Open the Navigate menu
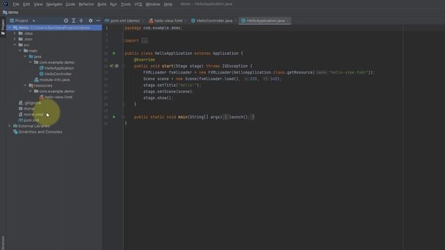This screenshot has height=250, width=445. (54, 4)
